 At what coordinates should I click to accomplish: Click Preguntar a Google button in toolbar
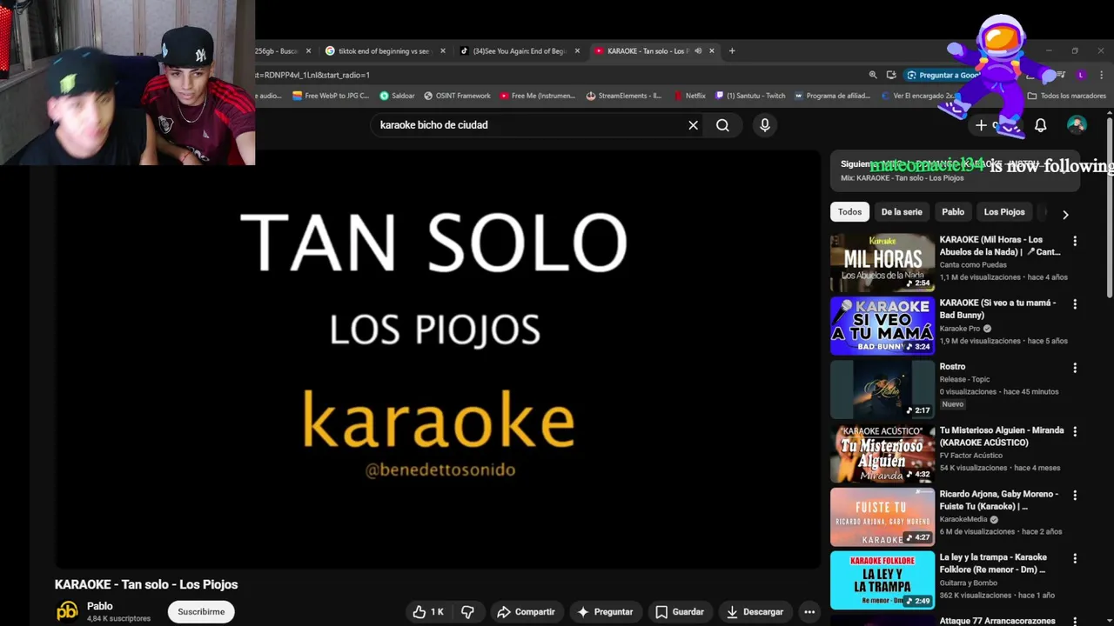coord(944,75)
